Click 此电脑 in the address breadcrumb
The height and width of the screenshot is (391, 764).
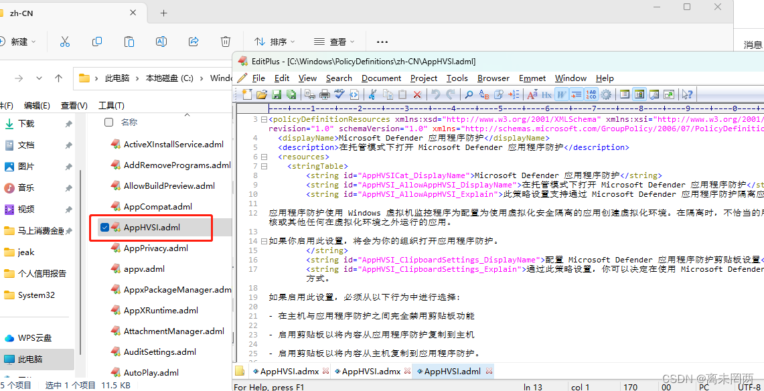point(117,78)
